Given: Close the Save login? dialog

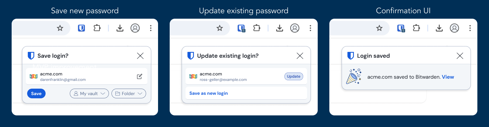Looking at the screenshot, I should [x=140, y=56].
